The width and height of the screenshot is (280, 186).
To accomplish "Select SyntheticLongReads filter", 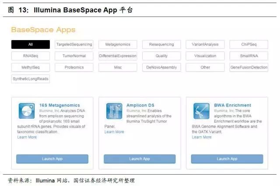I will (30, 79).
